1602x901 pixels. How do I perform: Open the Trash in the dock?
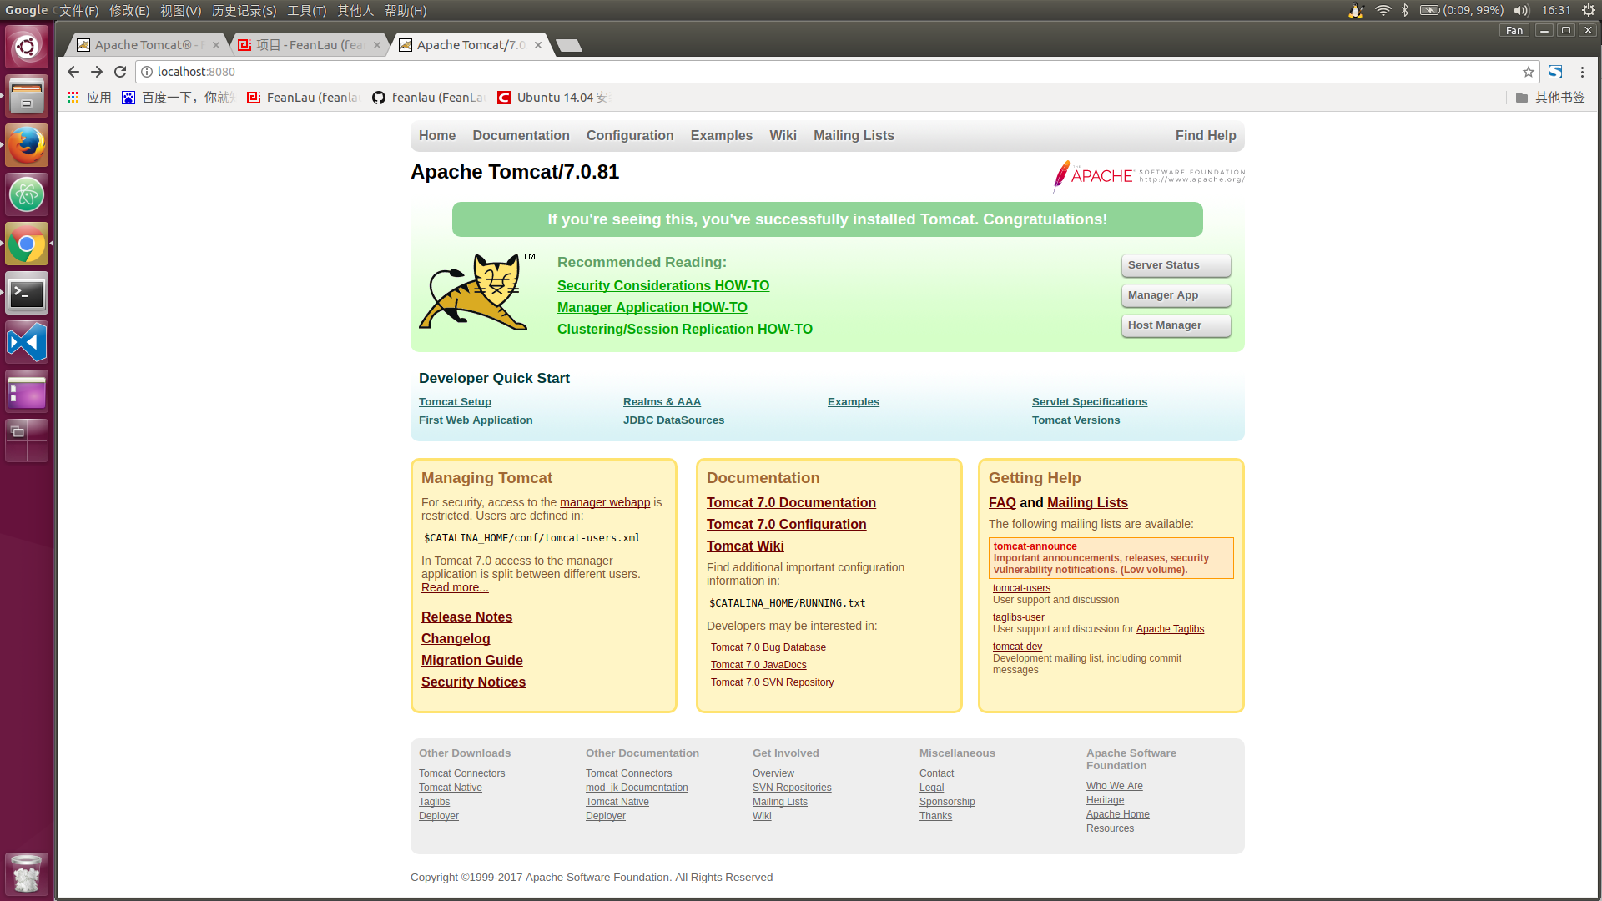tap(27, 873)
